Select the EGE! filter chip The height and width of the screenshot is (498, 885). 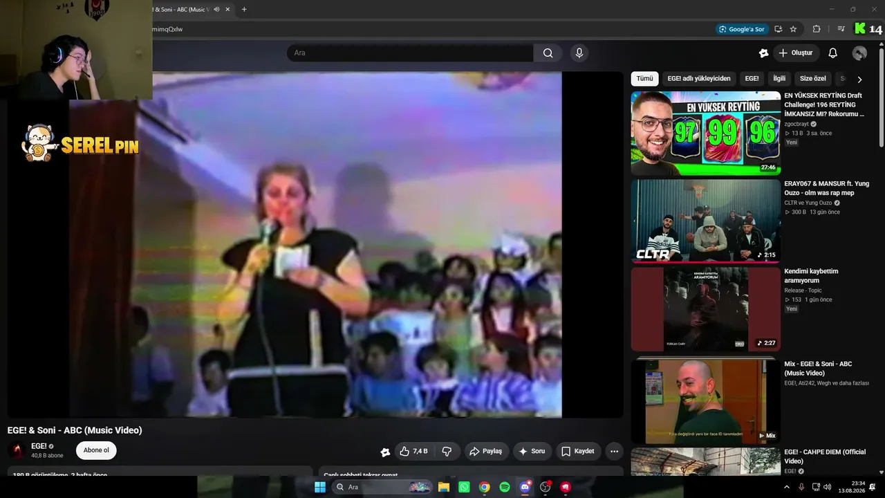pyautogui.click(x=752, y=79)
